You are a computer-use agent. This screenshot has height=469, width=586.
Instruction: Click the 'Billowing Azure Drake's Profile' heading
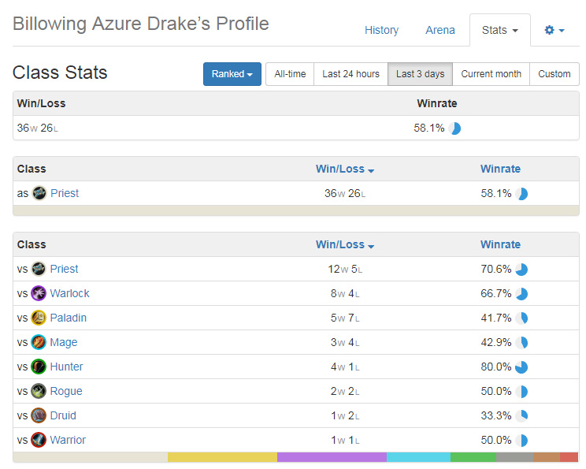click(141, 24)
